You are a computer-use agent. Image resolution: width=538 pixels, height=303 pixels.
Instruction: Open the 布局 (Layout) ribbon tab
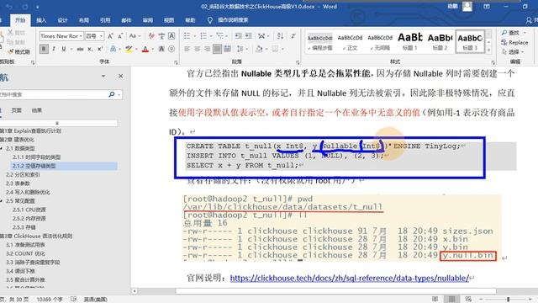click(x=84, y=20)
